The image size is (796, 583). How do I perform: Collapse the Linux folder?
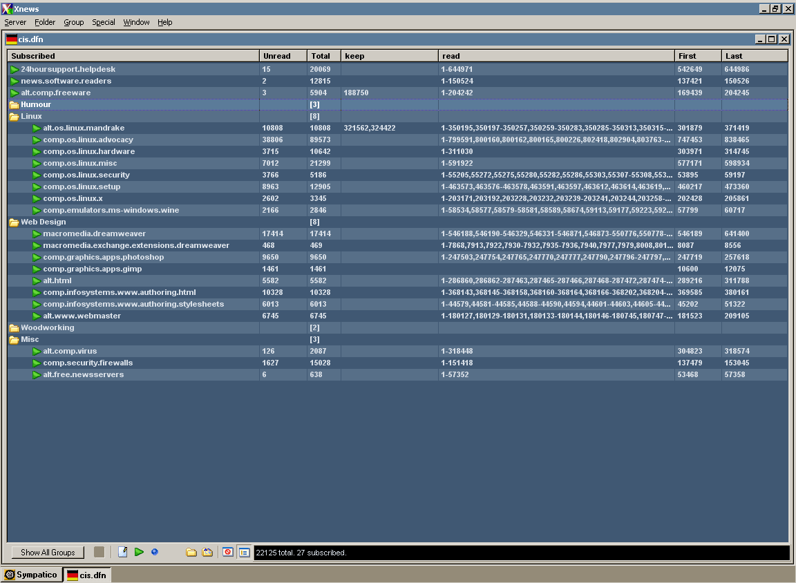click(14, 117)
